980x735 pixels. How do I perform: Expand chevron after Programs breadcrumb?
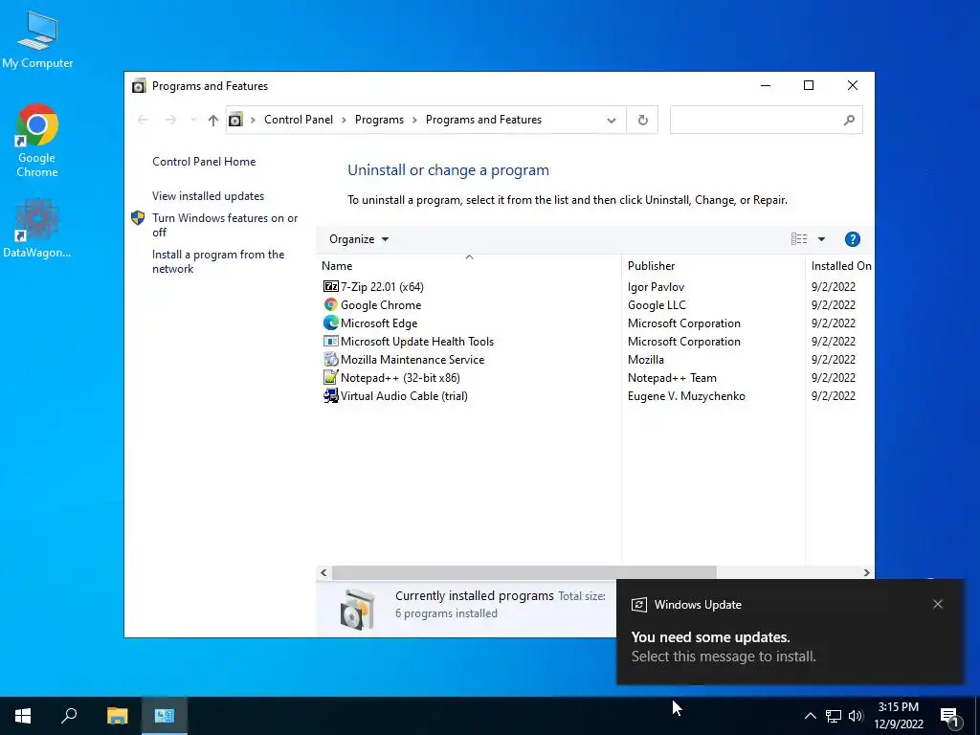(414, 120)
